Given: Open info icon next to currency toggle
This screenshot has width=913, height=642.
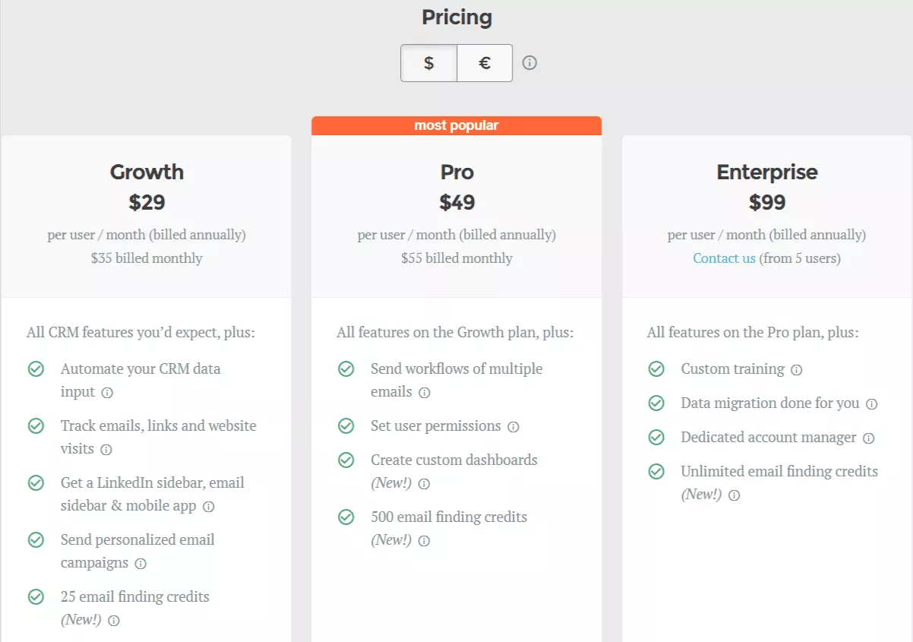Looking at the screenshot, I should [530, 63].
